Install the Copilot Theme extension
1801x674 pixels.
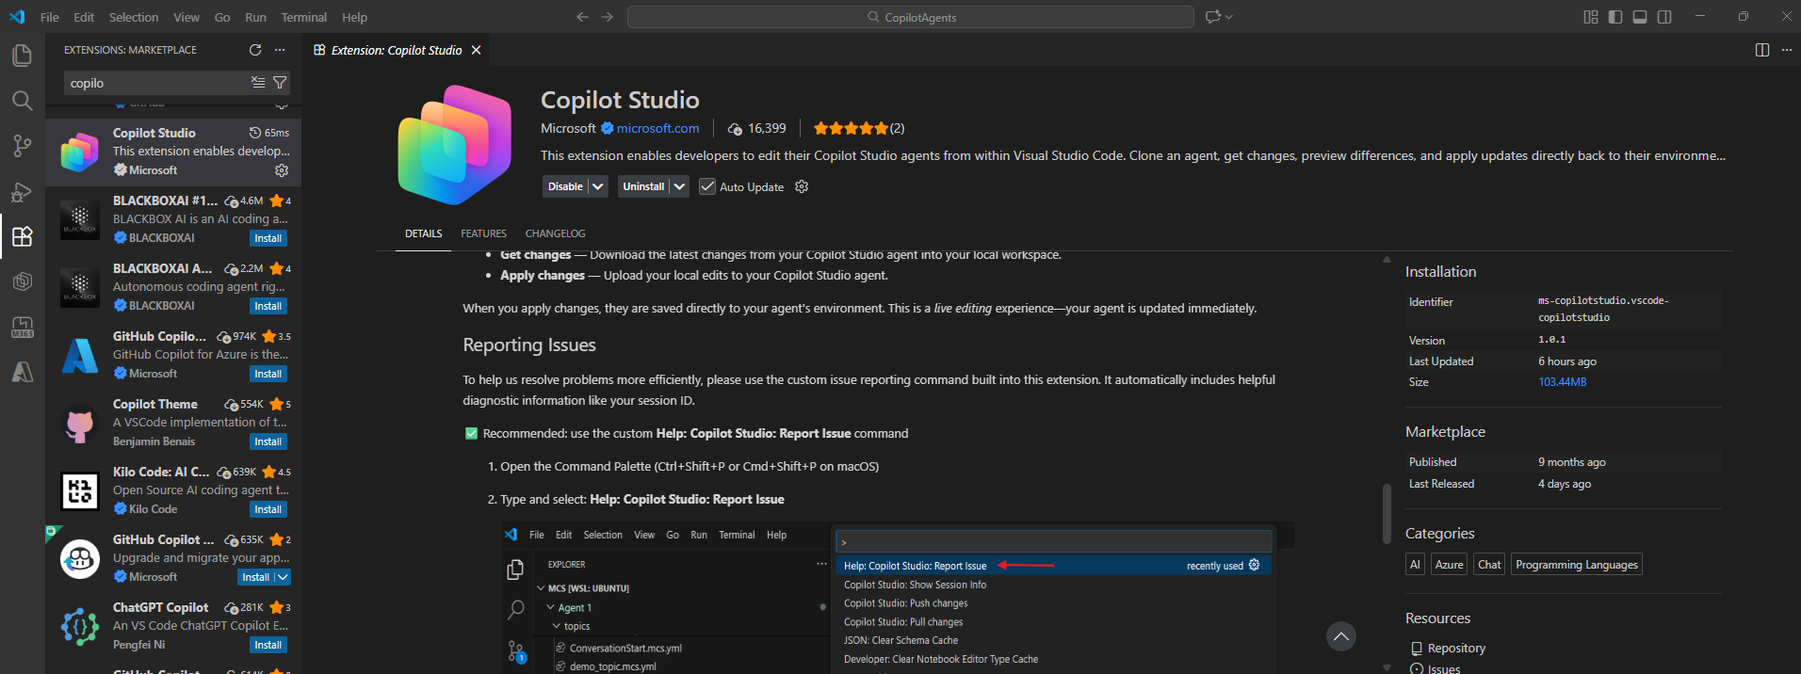[x=268, y=441]
